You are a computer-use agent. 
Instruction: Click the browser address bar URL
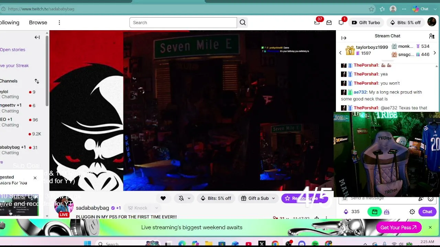pyautogui.click(x=41, y=9)
